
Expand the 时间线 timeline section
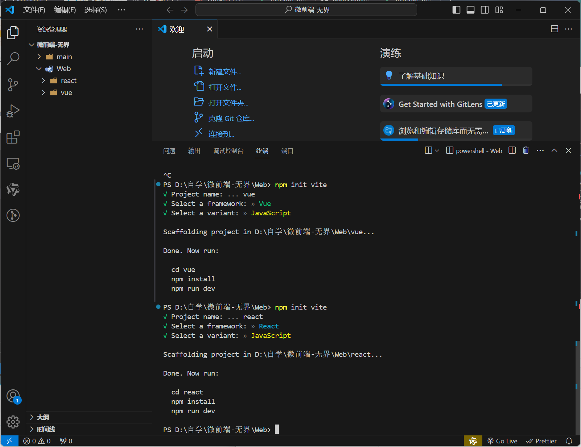(89, 429)
